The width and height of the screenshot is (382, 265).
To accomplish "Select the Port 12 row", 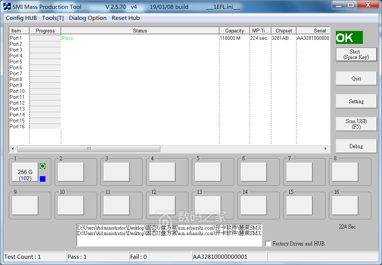I will click(169, 103).
